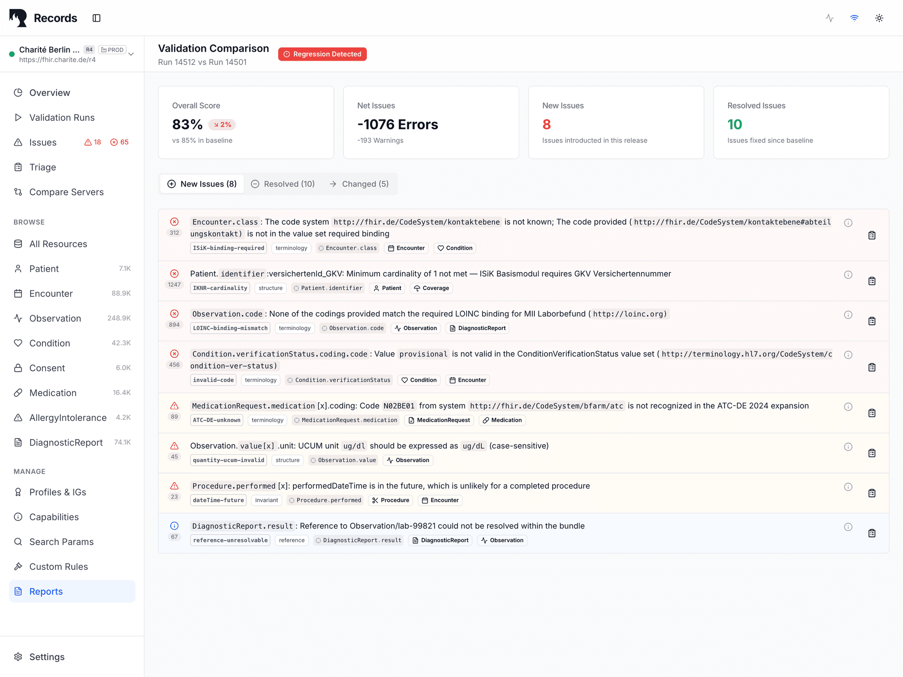Click the wifi connection status icon
Viewport: 903px width, 677px height.
click(854, 18)
